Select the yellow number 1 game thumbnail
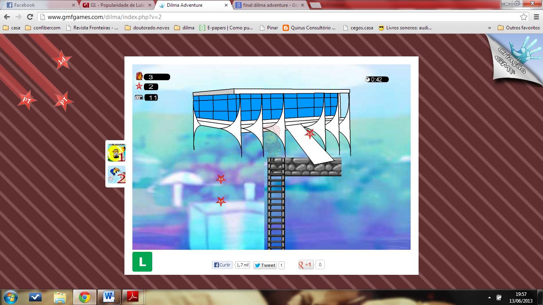 pyautogui.click(x=116, y=153)
